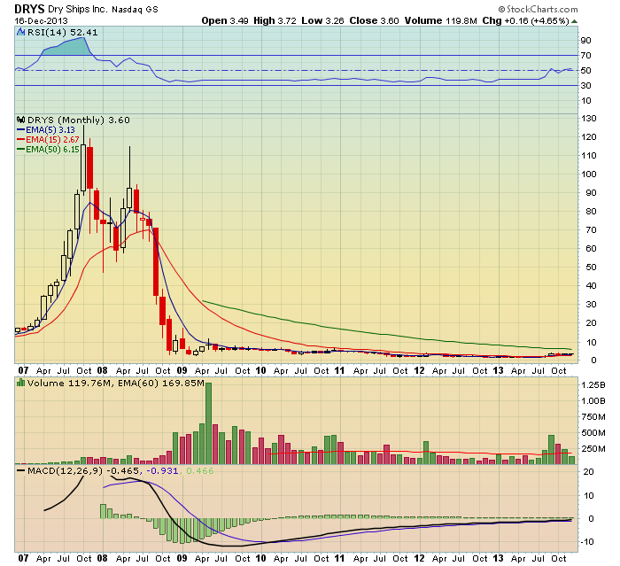Click the Dry Ships Inc. company name
Viewport: 620px width, 566px height.
(78, 9)
